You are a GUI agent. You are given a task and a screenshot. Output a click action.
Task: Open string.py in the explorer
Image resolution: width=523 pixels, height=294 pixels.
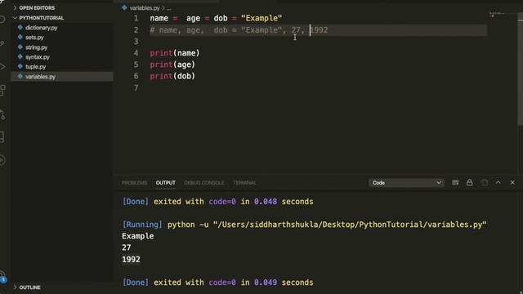tap(36, 47)
